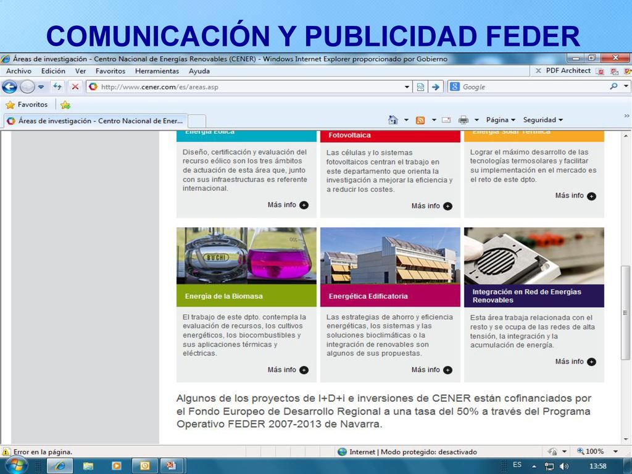Click the search magnifier icon
632x474 pixels.
pos(613,86)
